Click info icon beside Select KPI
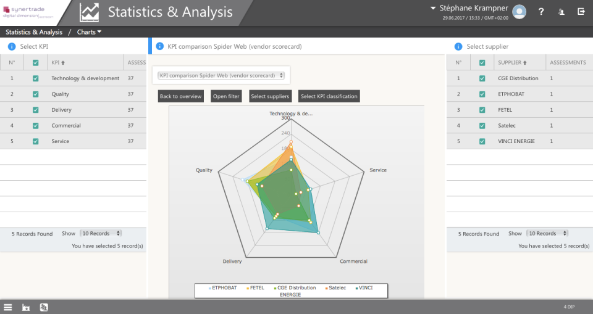The width and height of the screenshot is (593, 314). point(11,46)
